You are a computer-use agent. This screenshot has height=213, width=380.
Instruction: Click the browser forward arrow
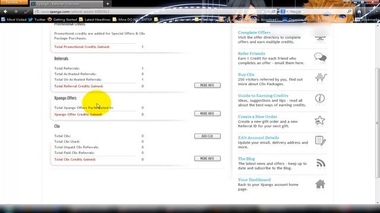tap(16, 11)
